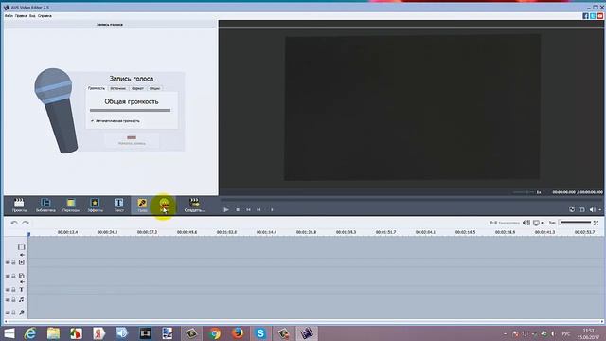Image resolution: width=606 pixels, height=341 pixels.
Task: Select the main video track icon
Action: [21, 246]
